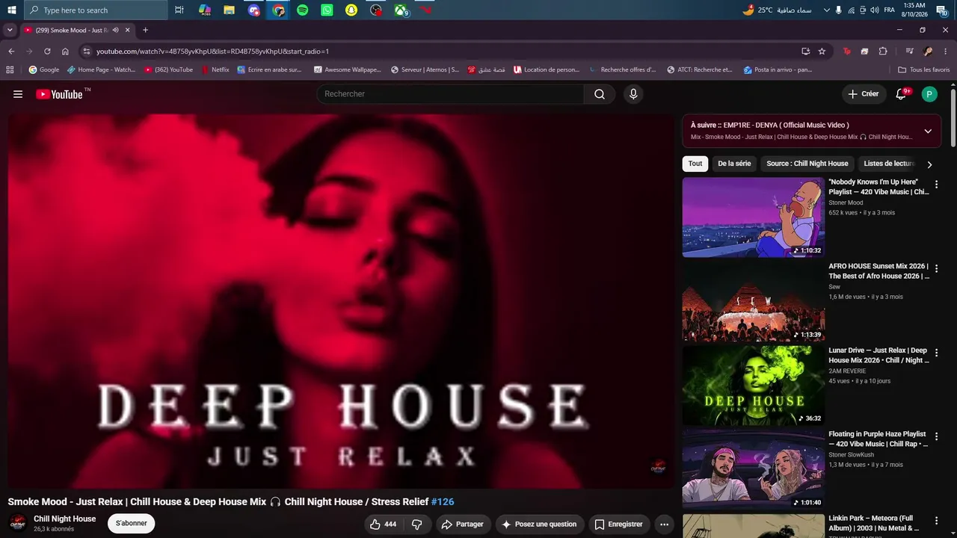Click the page vertical scrollbar

953,118
